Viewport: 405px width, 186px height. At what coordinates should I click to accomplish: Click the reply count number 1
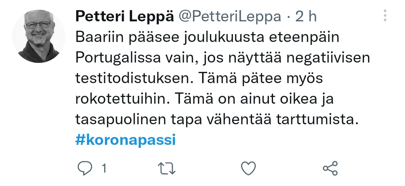pyautogui.click(x=104, y=169)
